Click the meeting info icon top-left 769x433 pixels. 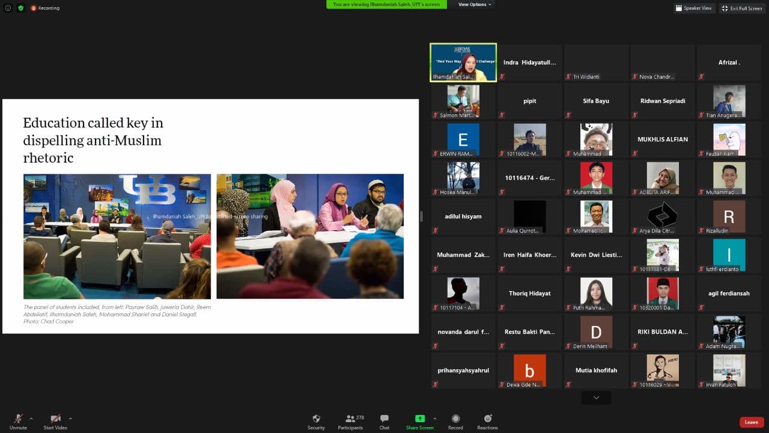8,8
